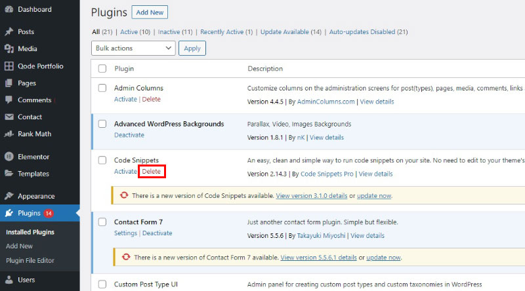Click the Media library icon
This screenshot has width=525, height=291.
point(9,48)
